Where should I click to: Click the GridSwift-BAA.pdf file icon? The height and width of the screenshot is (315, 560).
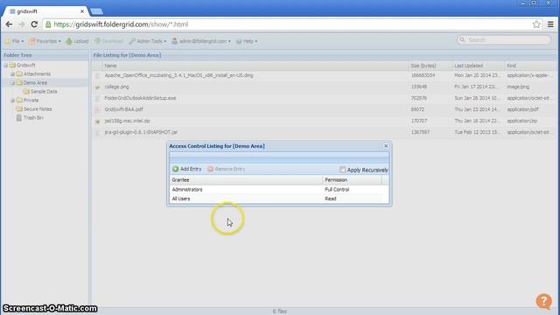click(x=97, y=110)
